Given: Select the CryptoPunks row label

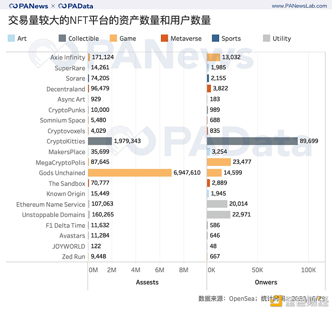Looking at the screenshot, I should point(67,110).
